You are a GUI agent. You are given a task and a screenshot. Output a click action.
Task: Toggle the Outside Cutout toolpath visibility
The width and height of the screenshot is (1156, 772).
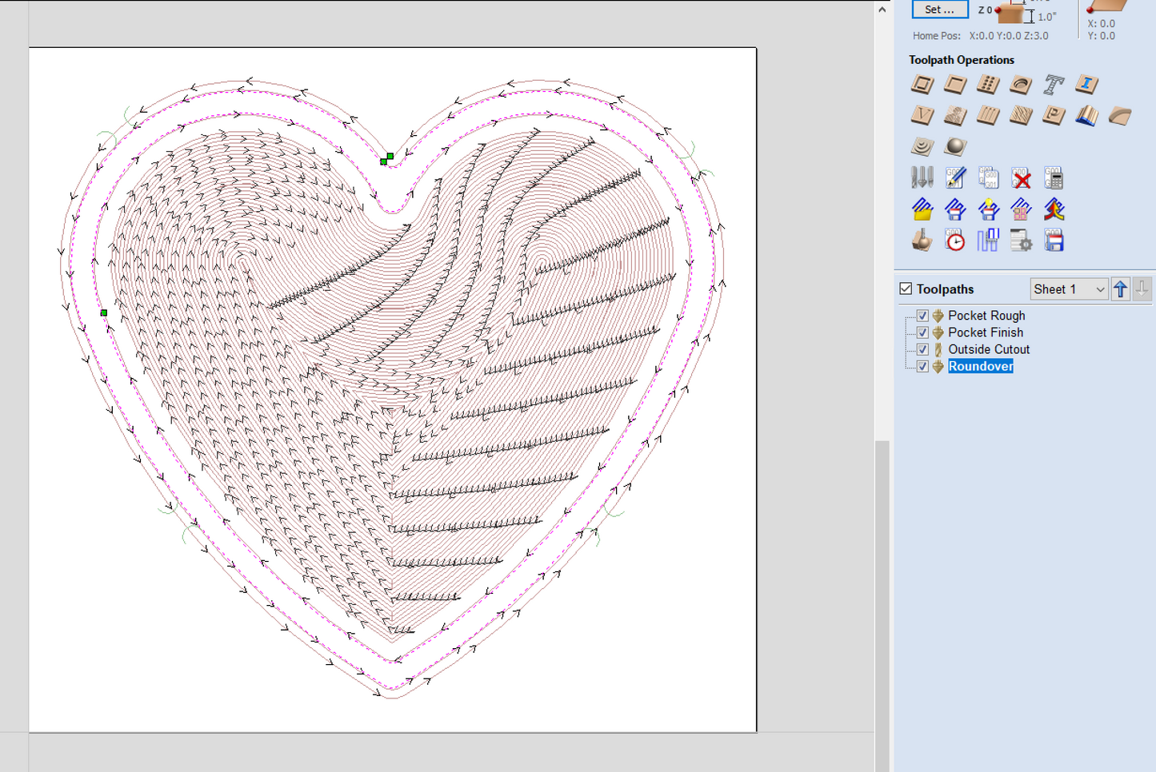tap(922, 349)
